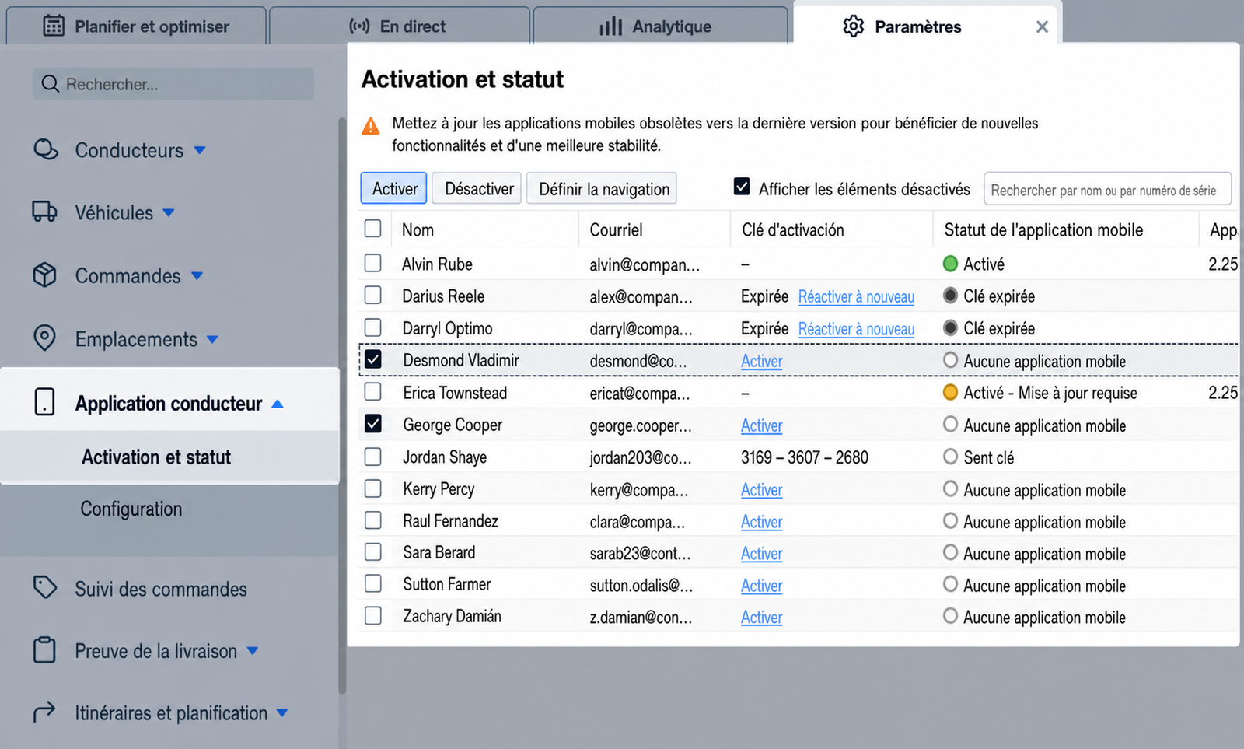Click the calendar icon on the Planifier tab
The width and height of the screenshot is (1244, 749).
[54, 26]
